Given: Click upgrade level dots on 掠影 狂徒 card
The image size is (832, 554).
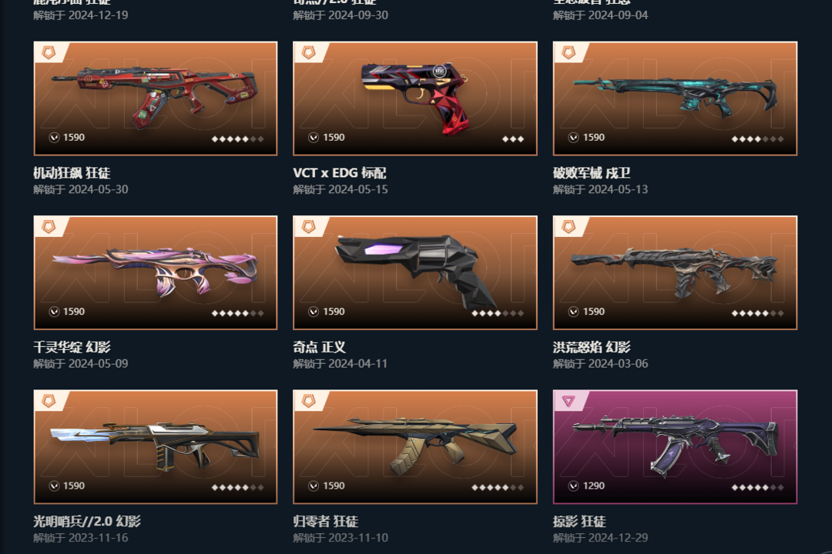Looking at the screenshot, I should (758, 487).
